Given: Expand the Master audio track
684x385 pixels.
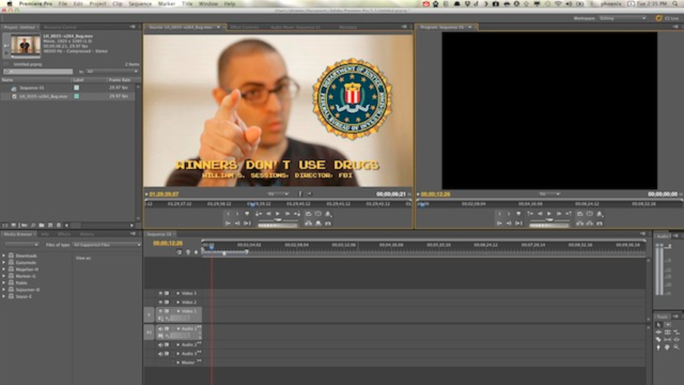Looking at the screenshot, I should tap(178, 362).
